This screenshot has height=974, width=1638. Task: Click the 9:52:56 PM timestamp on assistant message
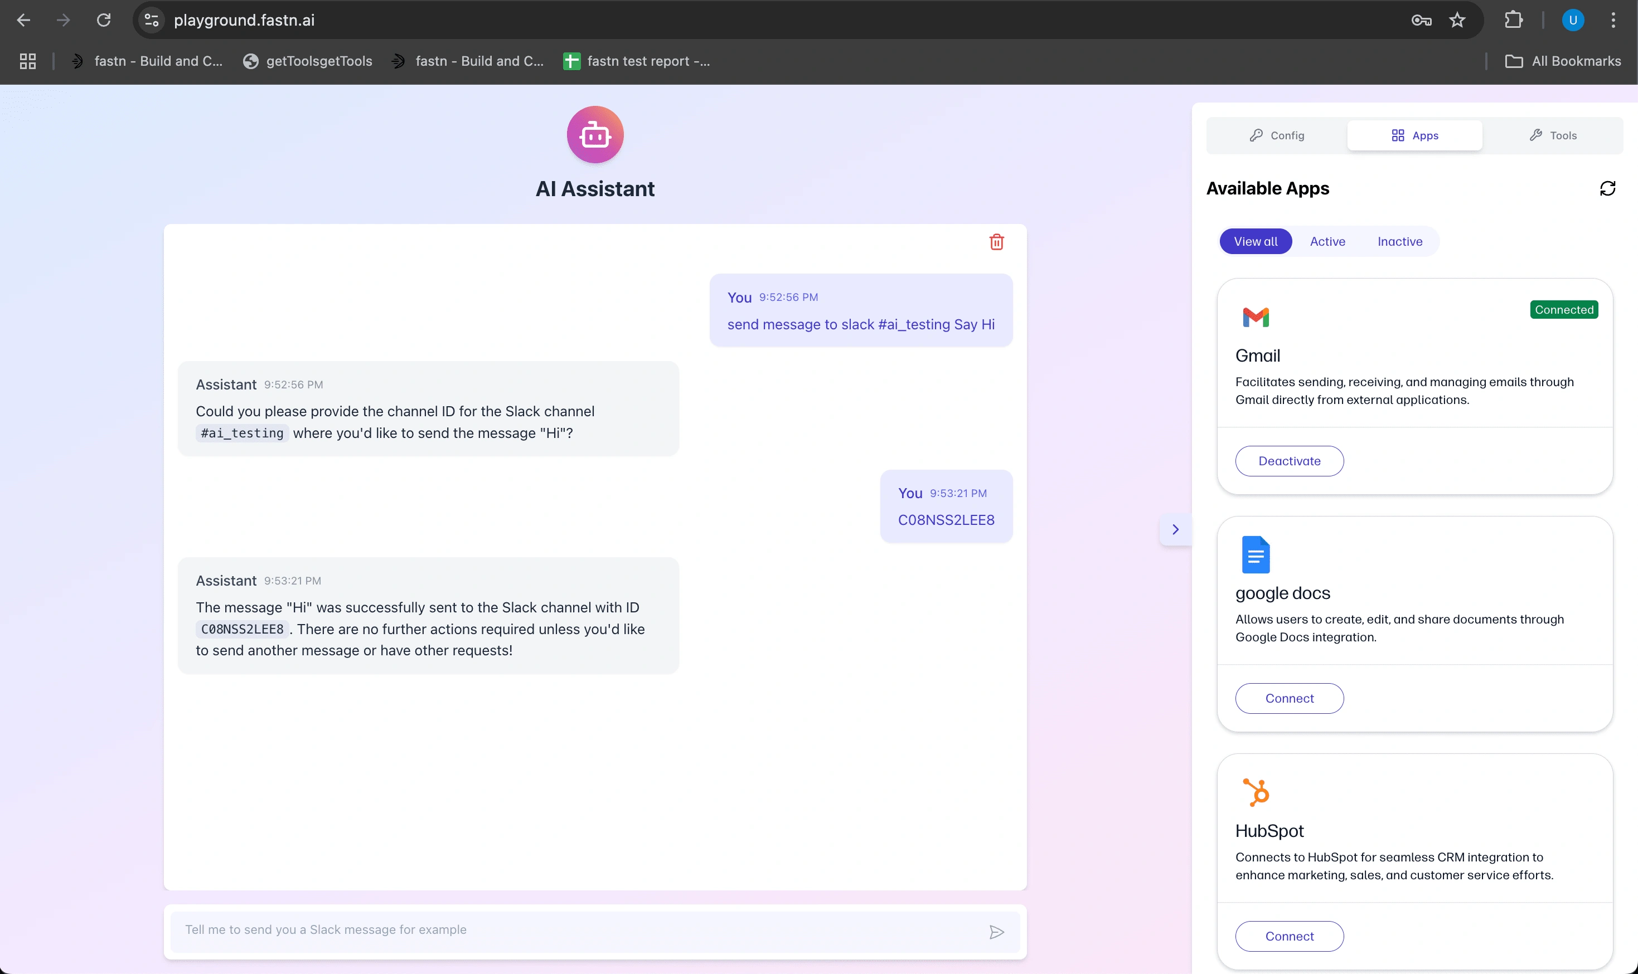293,384
